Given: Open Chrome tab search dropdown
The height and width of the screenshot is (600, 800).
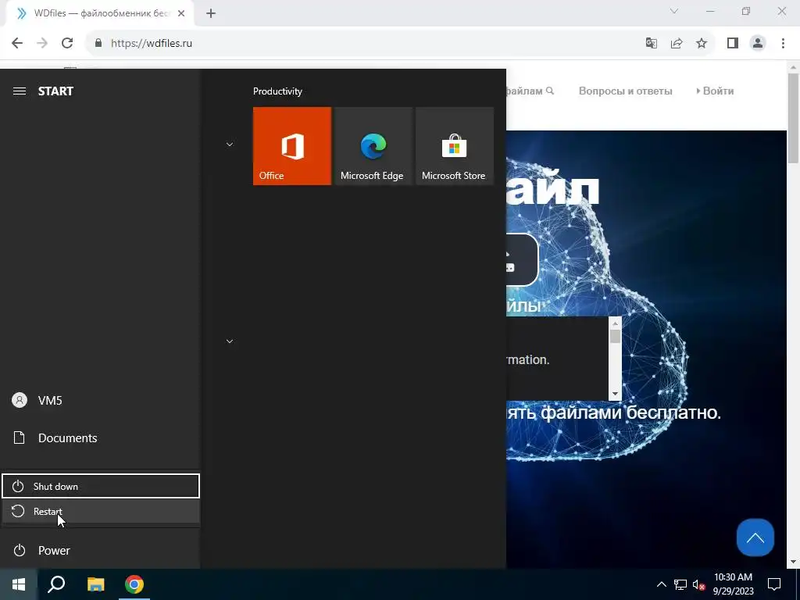Looking at the screenshot, I should point(674,11).
